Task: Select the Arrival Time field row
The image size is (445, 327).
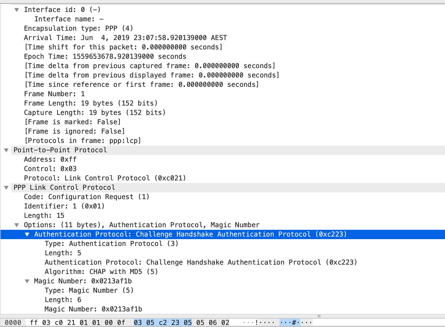Action: coord(125,38)
